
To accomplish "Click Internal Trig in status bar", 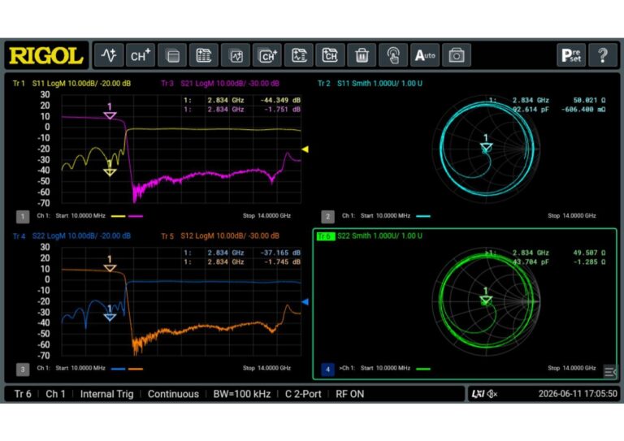I will tap(106, 394).
